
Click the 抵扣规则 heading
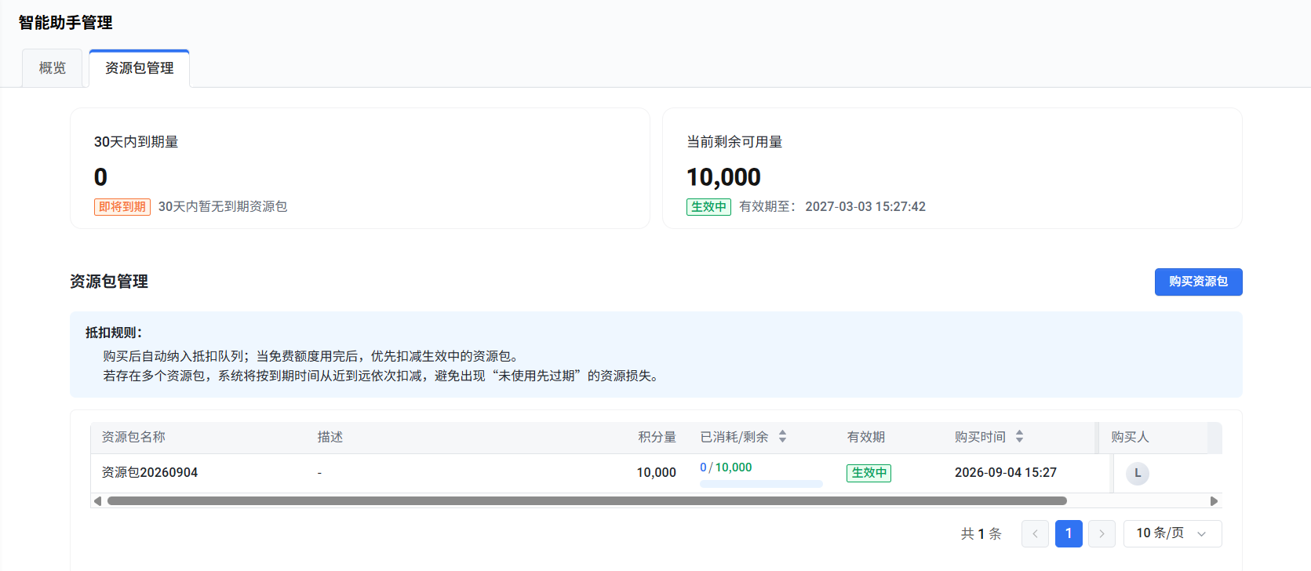click(x=114, y=333)
